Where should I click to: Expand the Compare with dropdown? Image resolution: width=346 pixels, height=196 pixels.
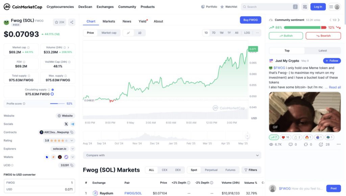point(172,155)
